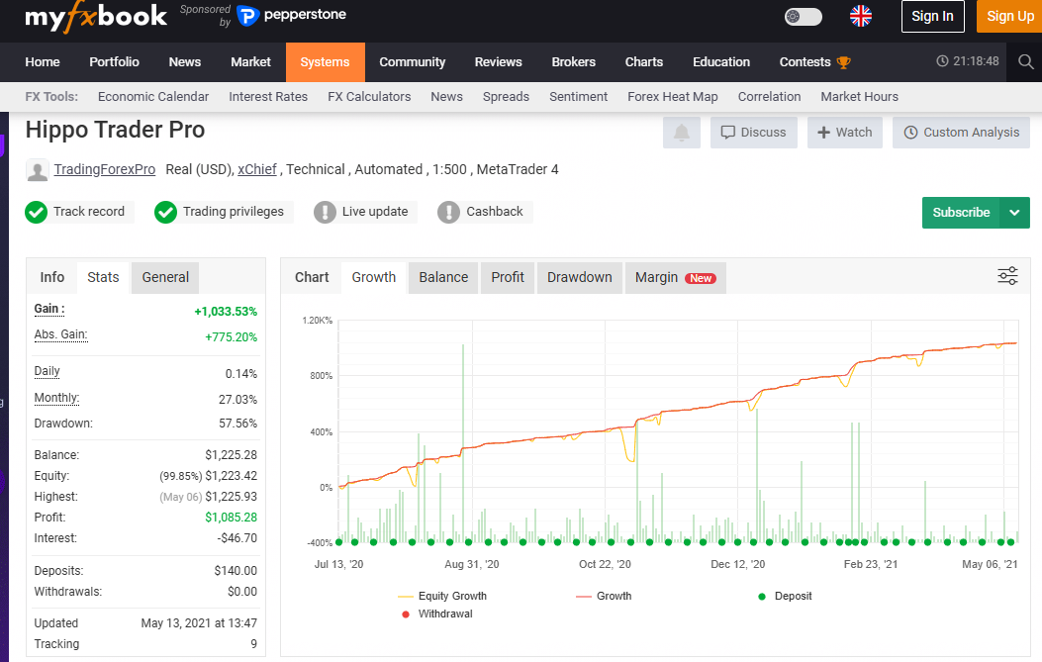Click the green Subscribe button
This screenshot has width=1042, height=662.
pos(961,213)
